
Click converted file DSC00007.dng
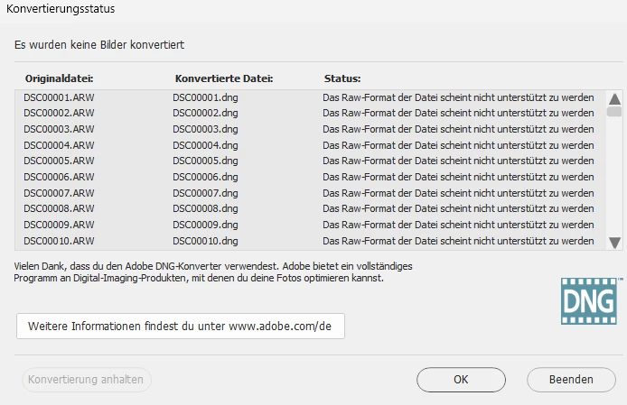tap(205, 193)
